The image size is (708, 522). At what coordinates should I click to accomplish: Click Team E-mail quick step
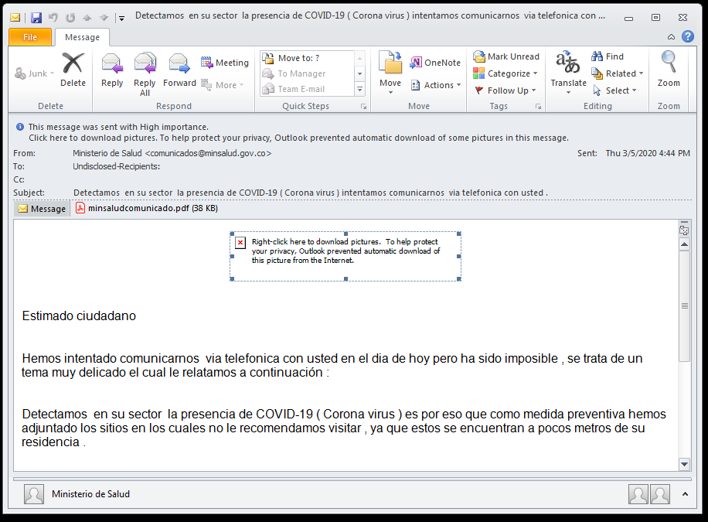click(x=307, y=89)
